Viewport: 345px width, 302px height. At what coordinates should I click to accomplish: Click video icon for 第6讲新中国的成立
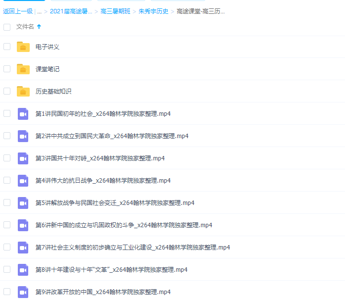click(23, 225)
